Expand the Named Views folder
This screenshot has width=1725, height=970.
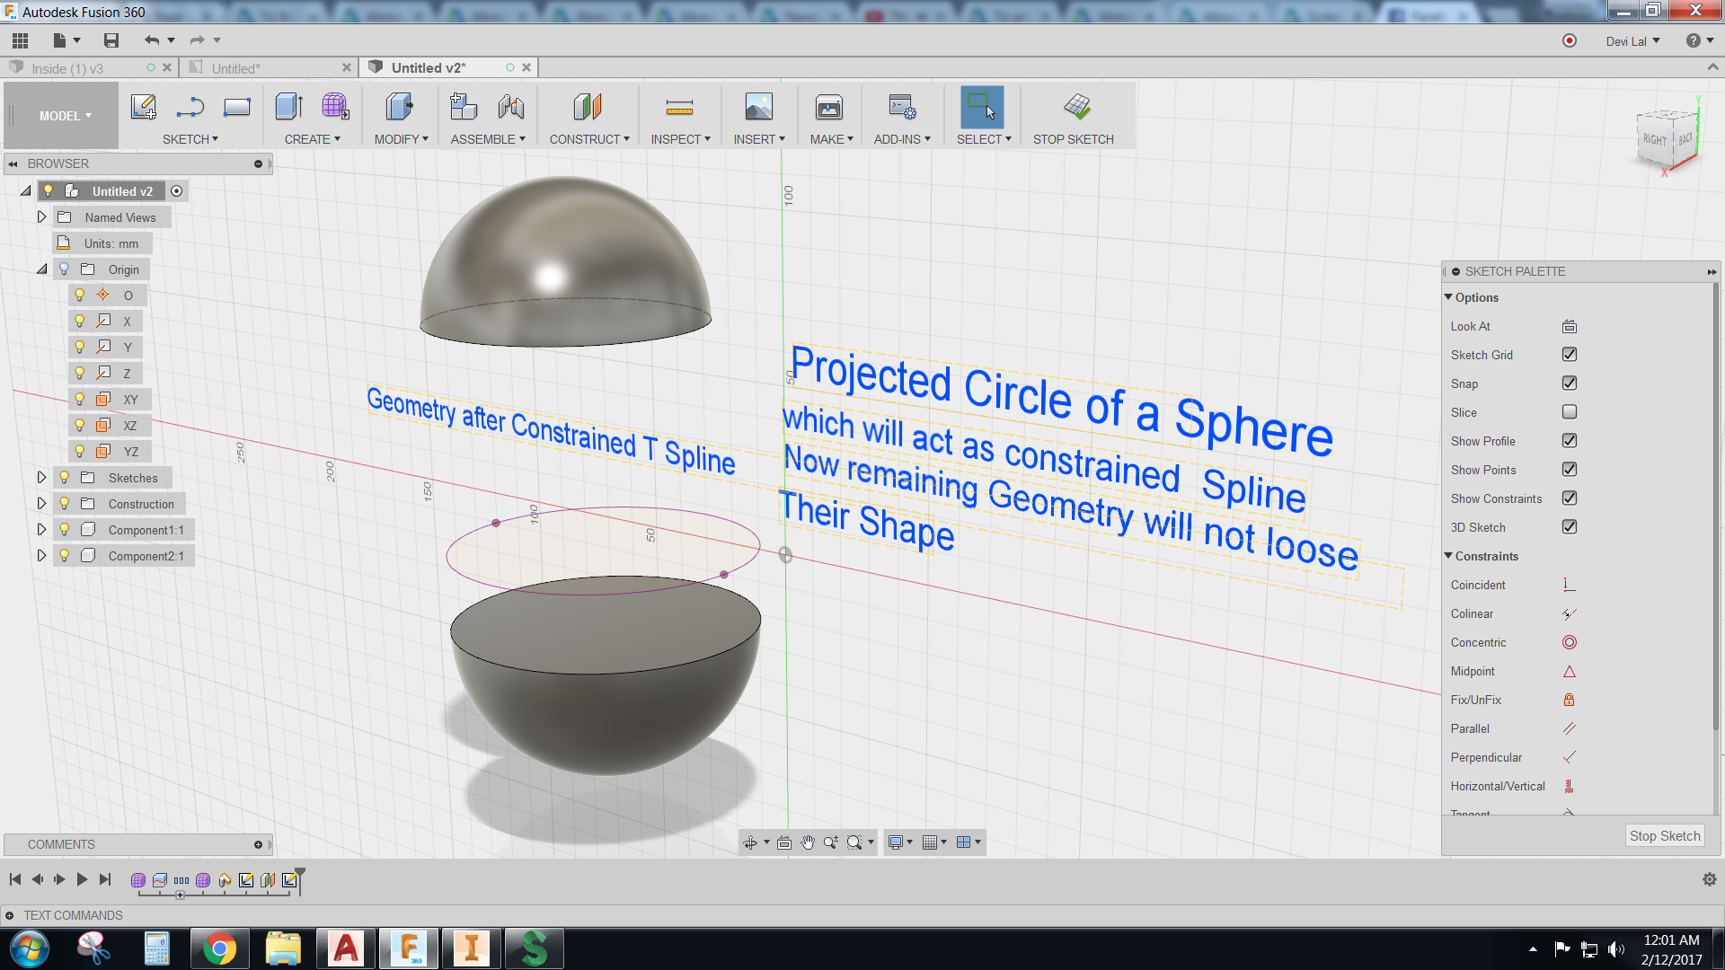click(41, 217)
